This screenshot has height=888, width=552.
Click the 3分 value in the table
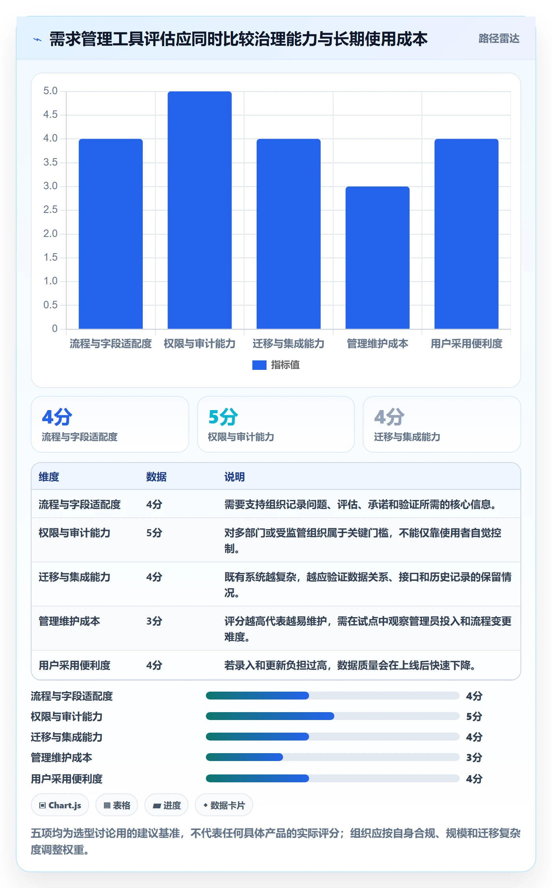pos(154,621)
